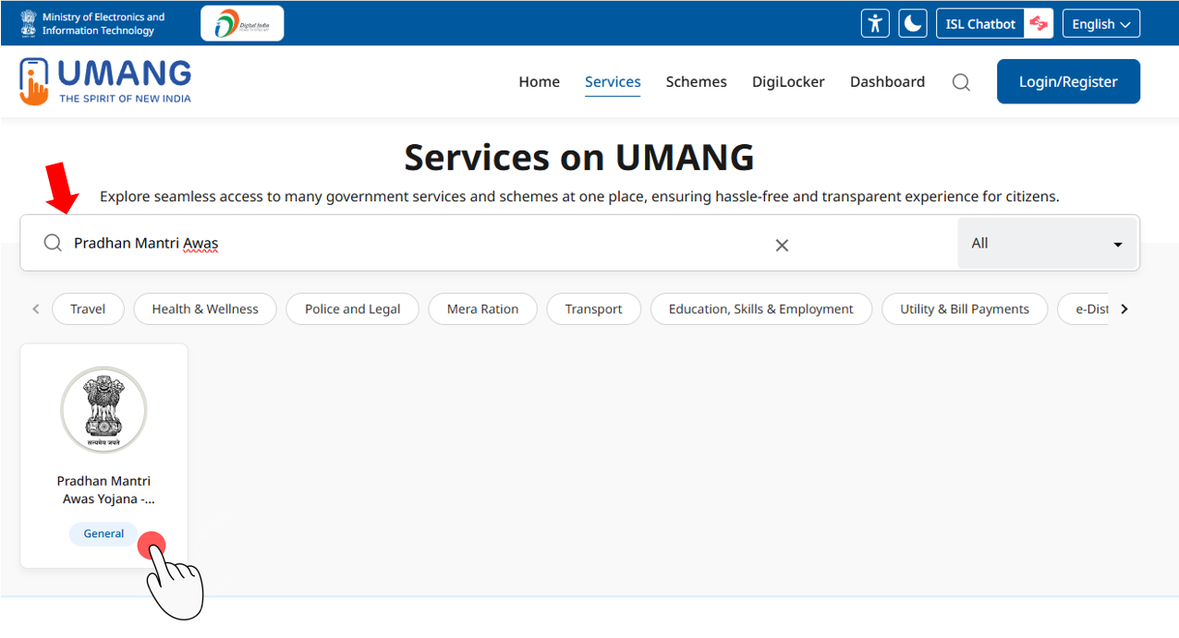Click the ISL sign language icon beside Chatbot

[1038, 23]
